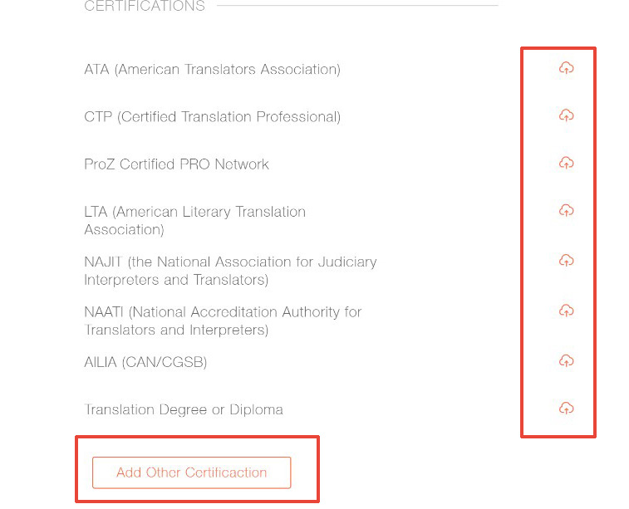Viewport: 629px width, 509px height.
Task: Click upload icon beside AILIA (CAN/CGSB)
Action: coord(566,361)
